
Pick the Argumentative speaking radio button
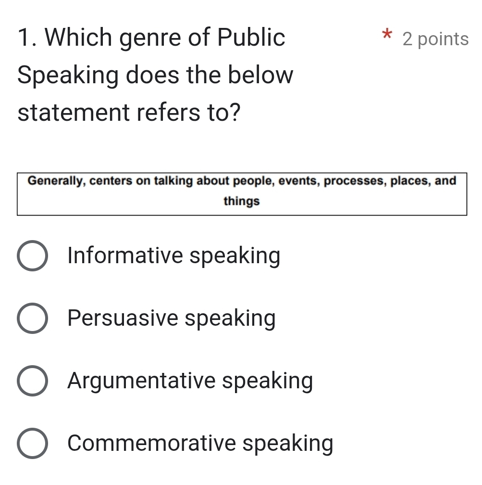[x=33, y=381]
